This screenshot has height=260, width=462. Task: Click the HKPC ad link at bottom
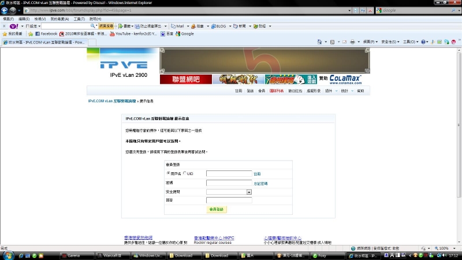[214, 237]
